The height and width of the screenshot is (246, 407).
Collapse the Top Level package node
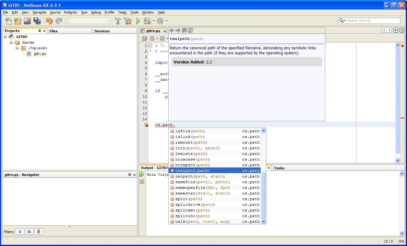[17, 48]
